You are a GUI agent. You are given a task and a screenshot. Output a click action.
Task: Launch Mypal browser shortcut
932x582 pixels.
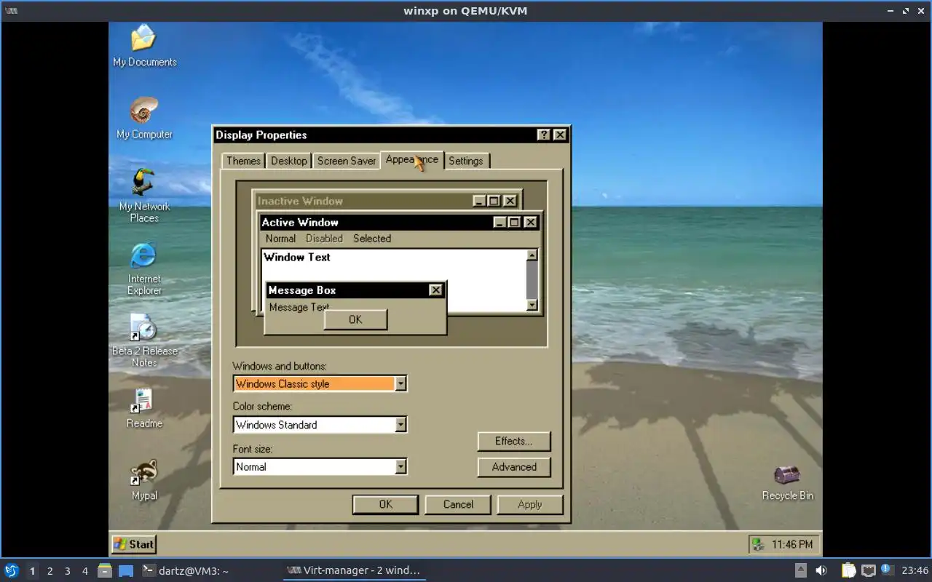point(144,480)
